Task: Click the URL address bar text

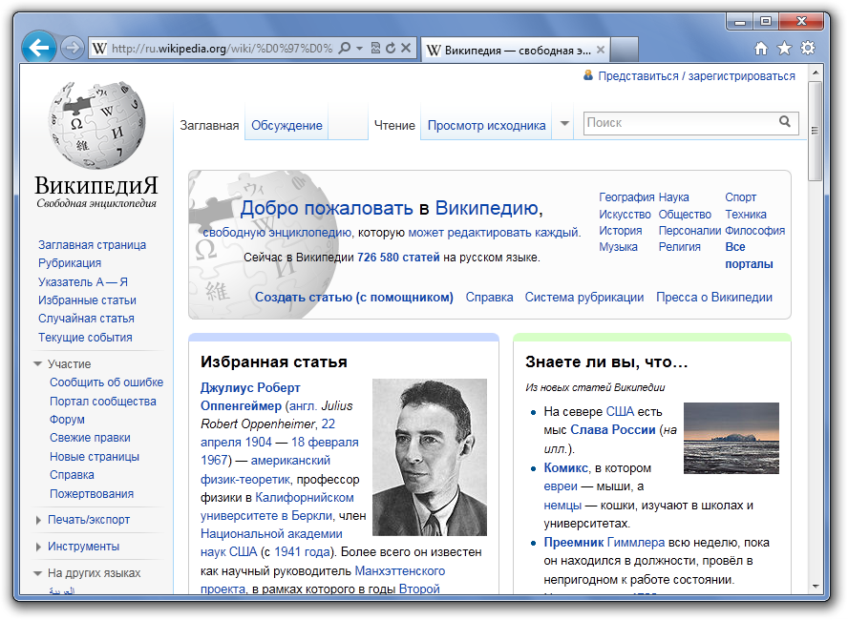Action: (x=222, y=49)
